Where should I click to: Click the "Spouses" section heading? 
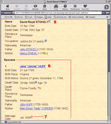pyautogui.click(x=10, y=60)
